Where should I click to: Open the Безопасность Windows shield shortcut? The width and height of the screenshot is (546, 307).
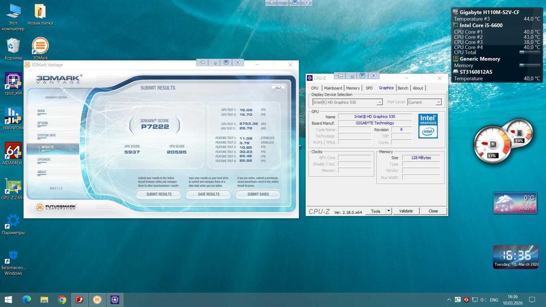(13, 263)
